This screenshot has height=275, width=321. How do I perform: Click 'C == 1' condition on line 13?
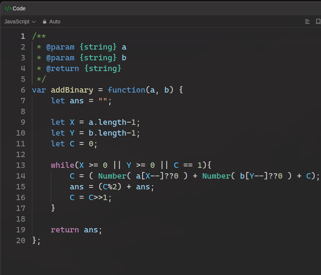pyautogui.click(x=188, y=165)
